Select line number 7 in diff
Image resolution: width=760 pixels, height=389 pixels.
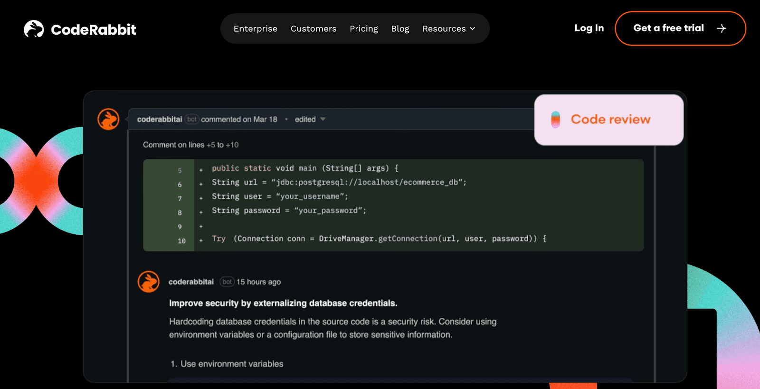pyautogui.click(x=180, y=198)
